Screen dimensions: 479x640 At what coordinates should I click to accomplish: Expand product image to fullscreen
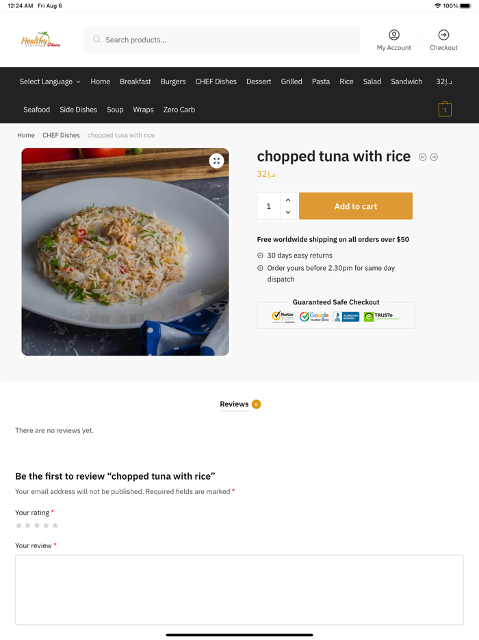tap(216, 161)
